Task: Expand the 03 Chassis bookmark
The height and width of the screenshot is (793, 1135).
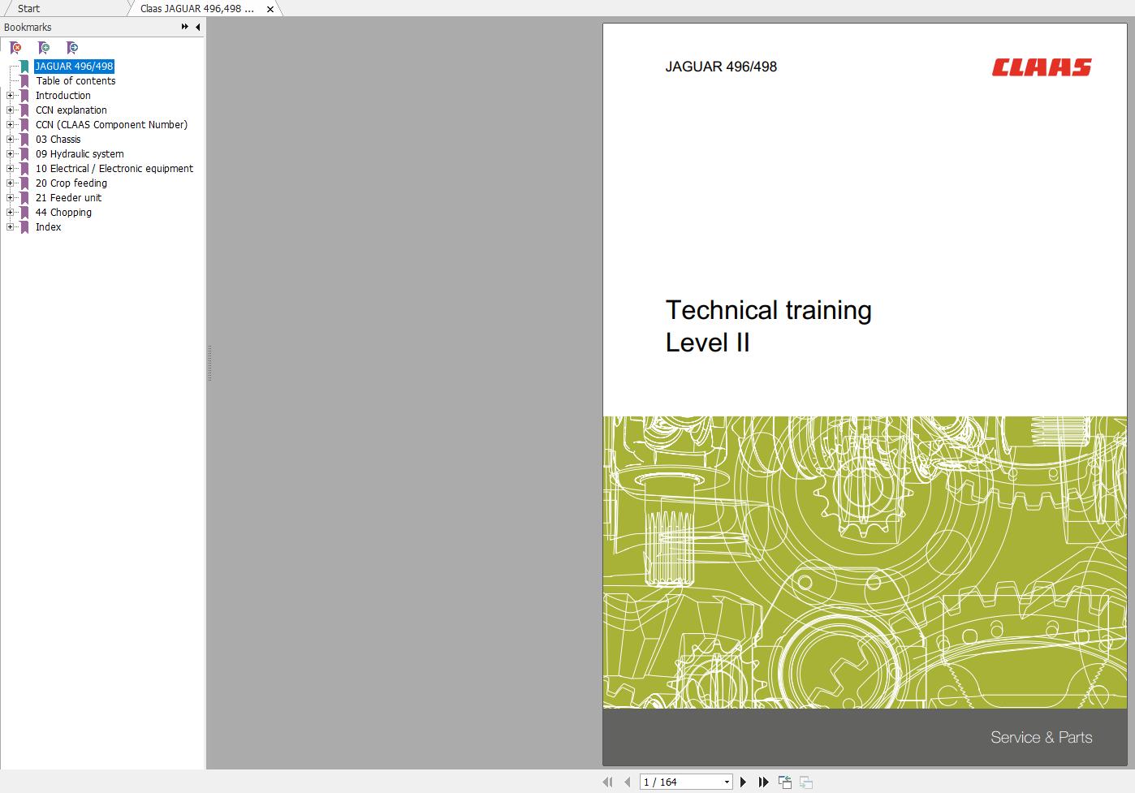Action: tap(9, 139)
